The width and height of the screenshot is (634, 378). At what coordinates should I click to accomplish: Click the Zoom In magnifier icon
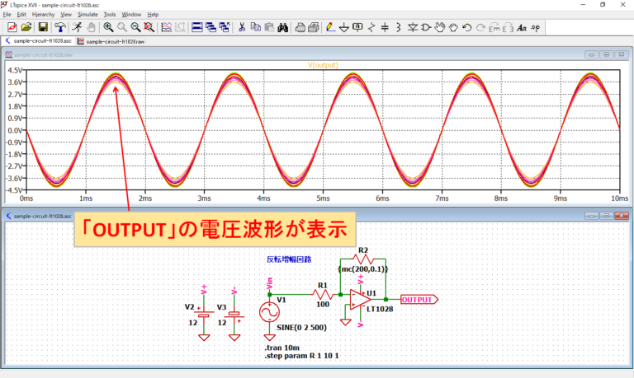[x=108, y=27]
